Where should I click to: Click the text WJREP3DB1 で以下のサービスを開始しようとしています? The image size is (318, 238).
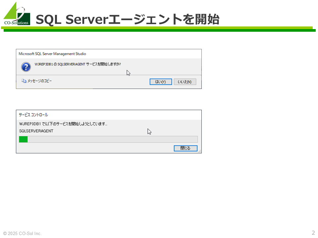pos(63,124)
